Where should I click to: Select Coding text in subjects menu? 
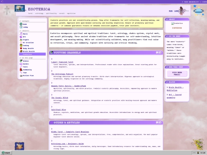(x=26, y=46)
